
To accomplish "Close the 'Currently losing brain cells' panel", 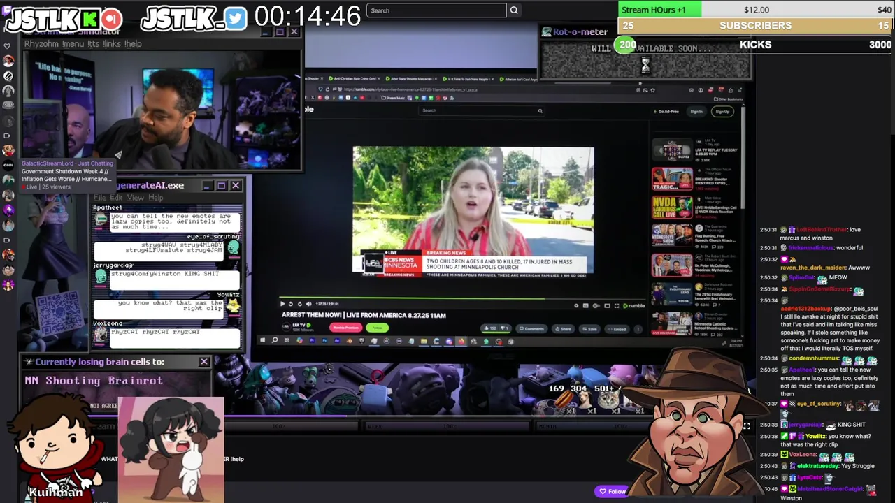I will tap(204, 362).
